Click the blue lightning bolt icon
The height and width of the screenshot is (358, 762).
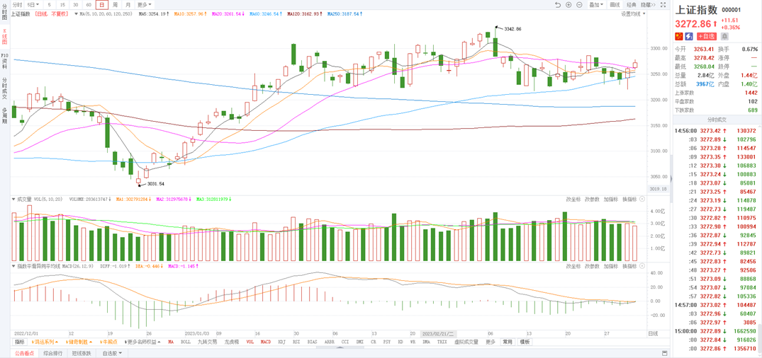pos(688,36)
